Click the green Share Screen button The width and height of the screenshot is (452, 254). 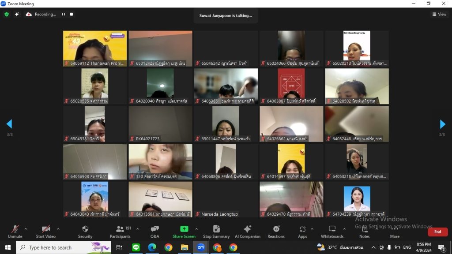coord(184,232)
